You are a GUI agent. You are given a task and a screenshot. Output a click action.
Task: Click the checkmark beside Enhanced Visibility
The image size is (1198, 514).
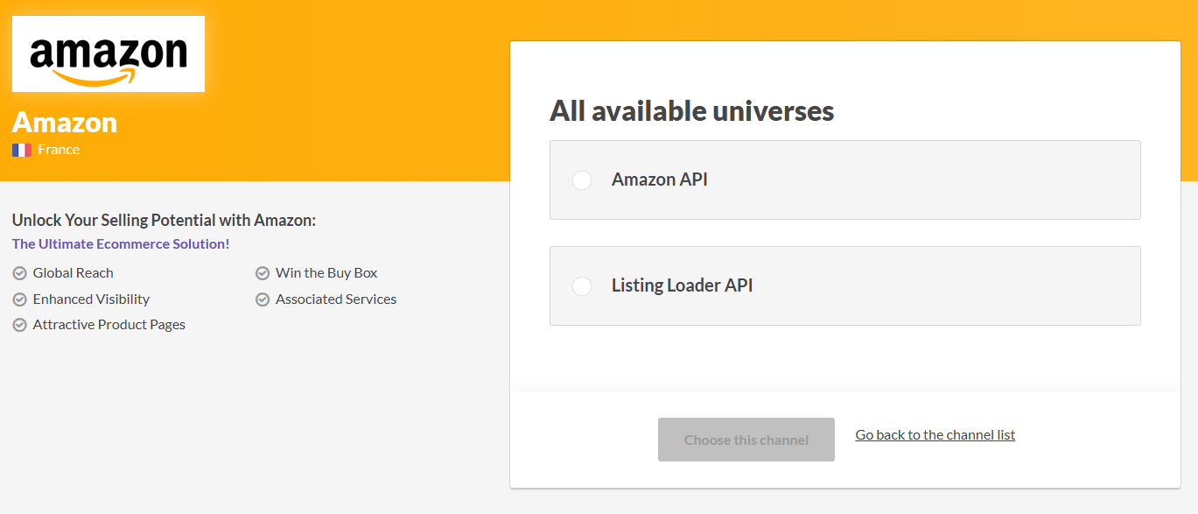coord(18,299)
